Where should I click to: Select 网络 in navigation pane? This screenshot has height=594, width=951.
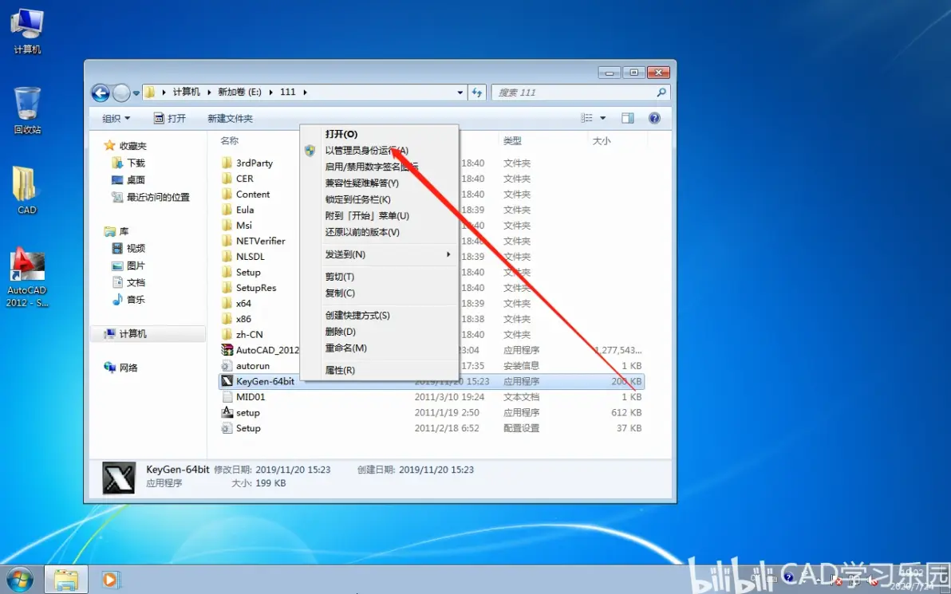(121, 368)
